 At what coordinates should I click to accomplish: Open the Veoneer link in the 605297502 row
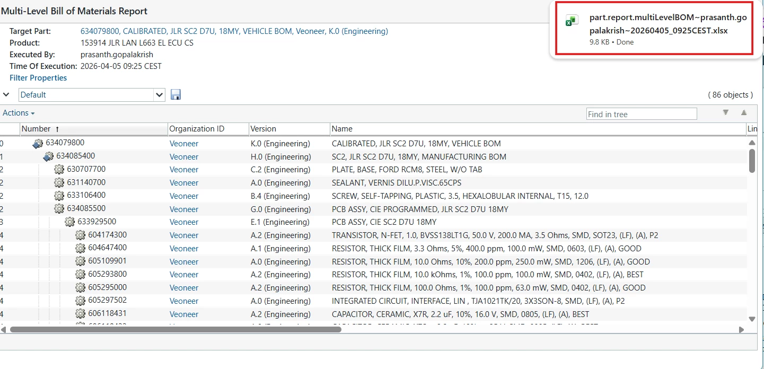[184, 301]
